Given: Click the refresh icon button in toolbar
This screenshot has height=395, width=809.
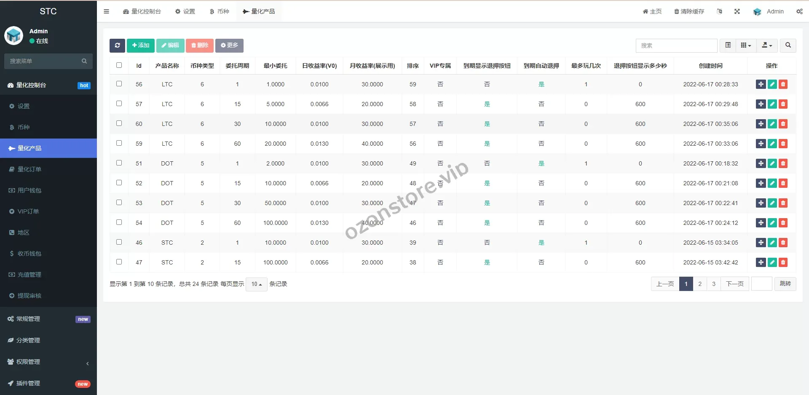Looking at the screenshot, I should click(x=117, y=45).
